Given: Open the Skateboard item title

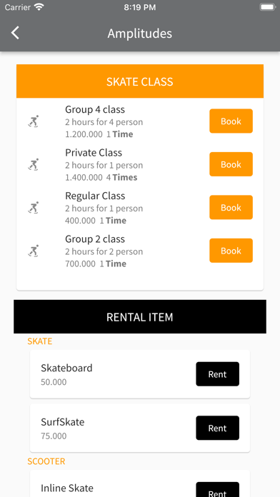Looking at the screenshot, I should point(66,368).
